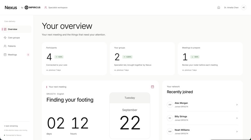Click the -50% trend badge

coord(195,57)
